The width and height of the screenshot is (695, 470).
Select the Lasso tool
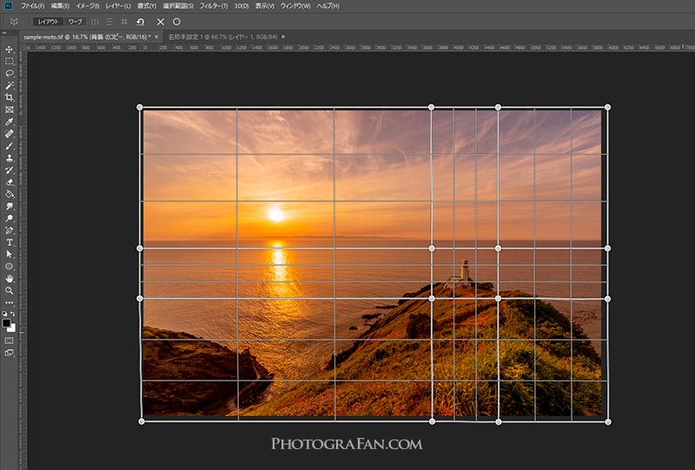point(9,73)
